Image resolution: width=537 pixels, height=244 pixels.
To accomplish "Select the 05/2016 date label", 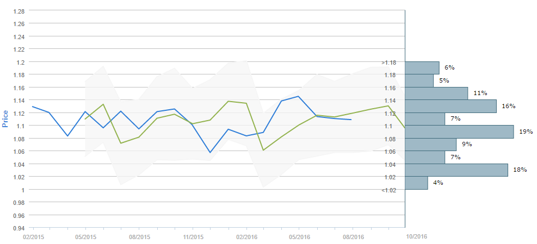I will (300, 237).
